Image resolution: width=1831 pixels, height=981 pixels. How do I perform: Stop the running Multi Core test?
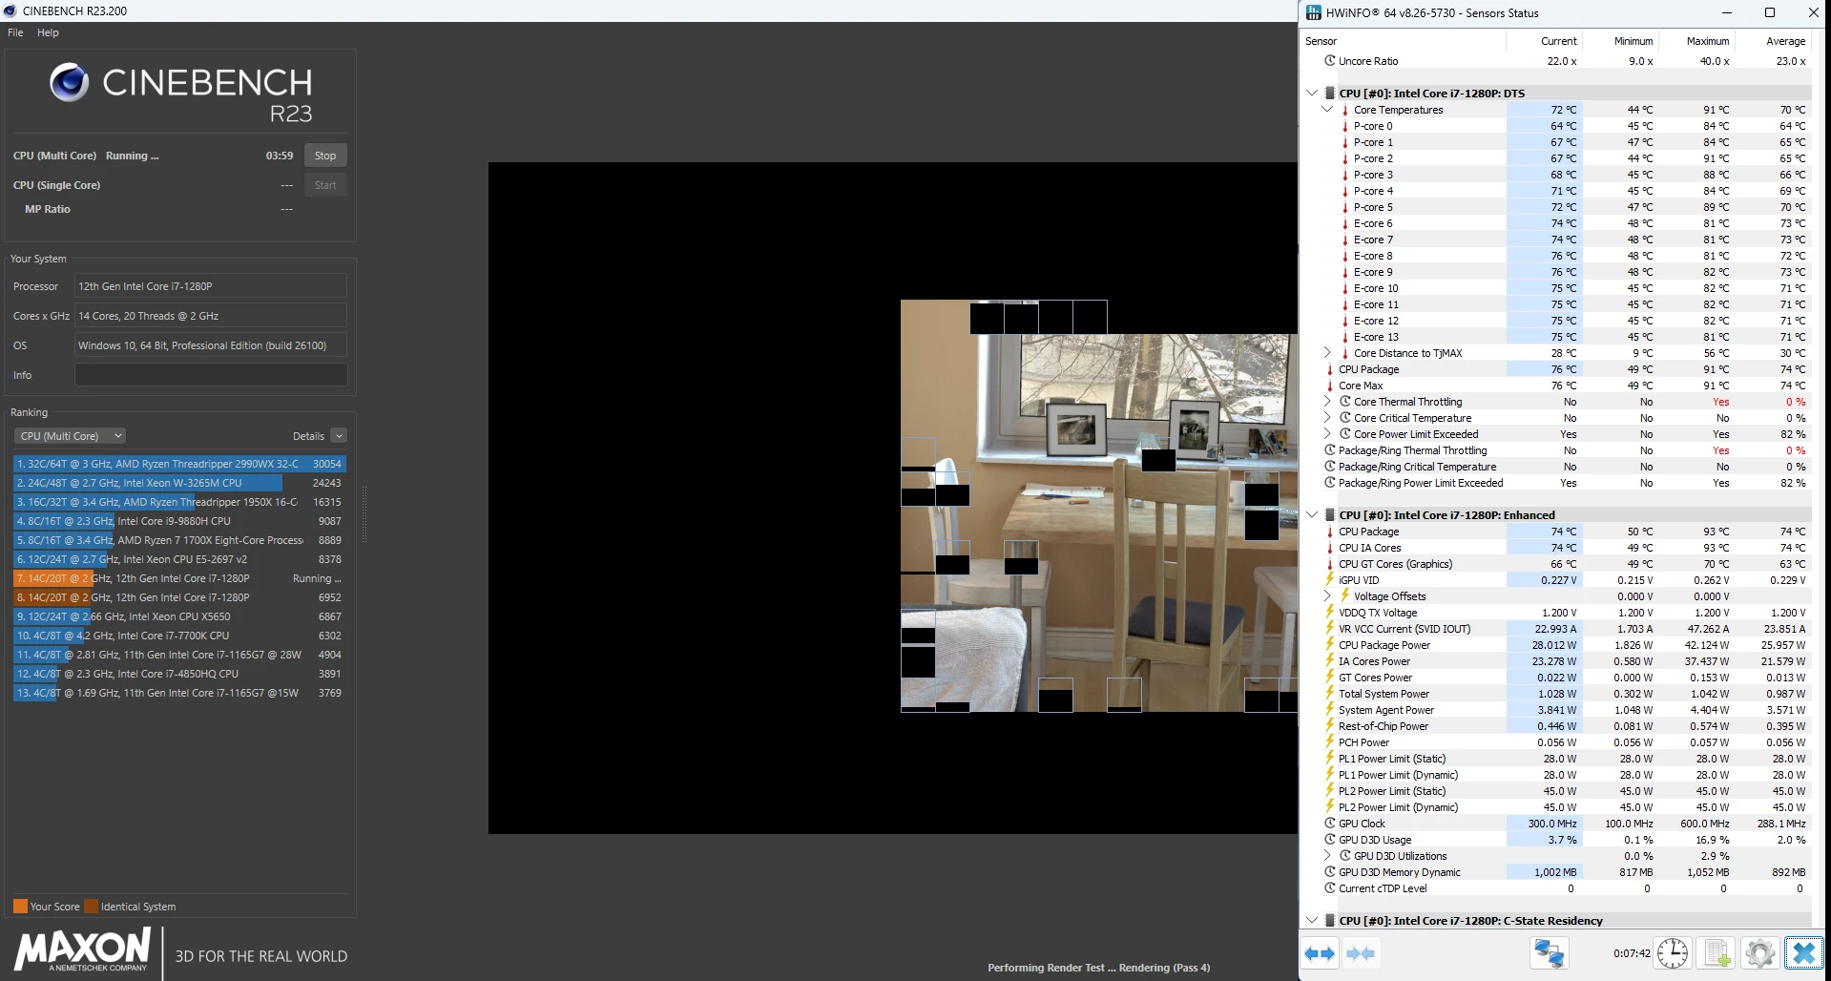(x=325, y=156)
